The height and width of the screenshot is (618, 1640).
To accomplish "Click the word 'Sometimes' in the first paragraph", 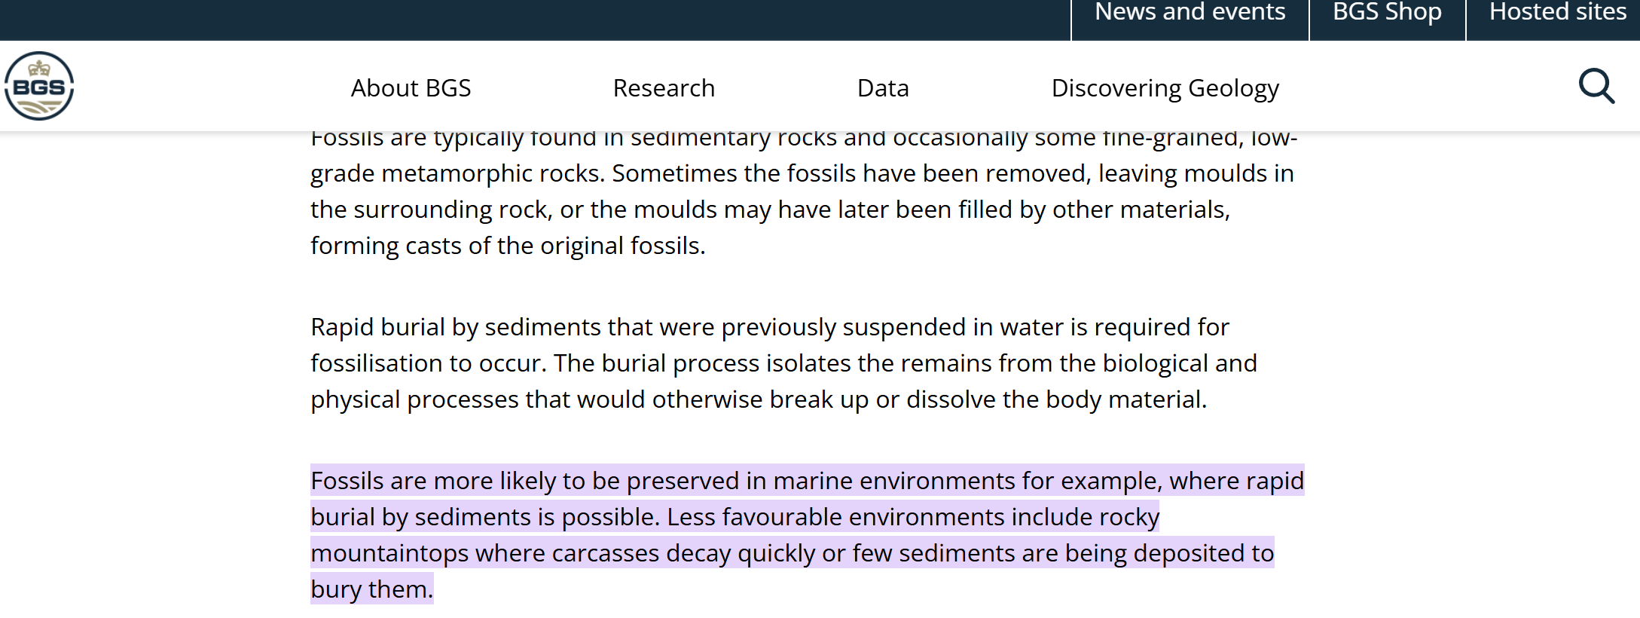I will (674, 173).
